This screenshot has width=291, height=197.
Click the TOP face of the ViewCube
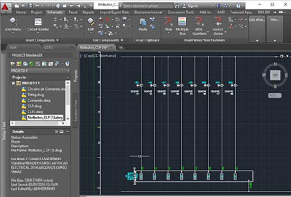[275, 75]
